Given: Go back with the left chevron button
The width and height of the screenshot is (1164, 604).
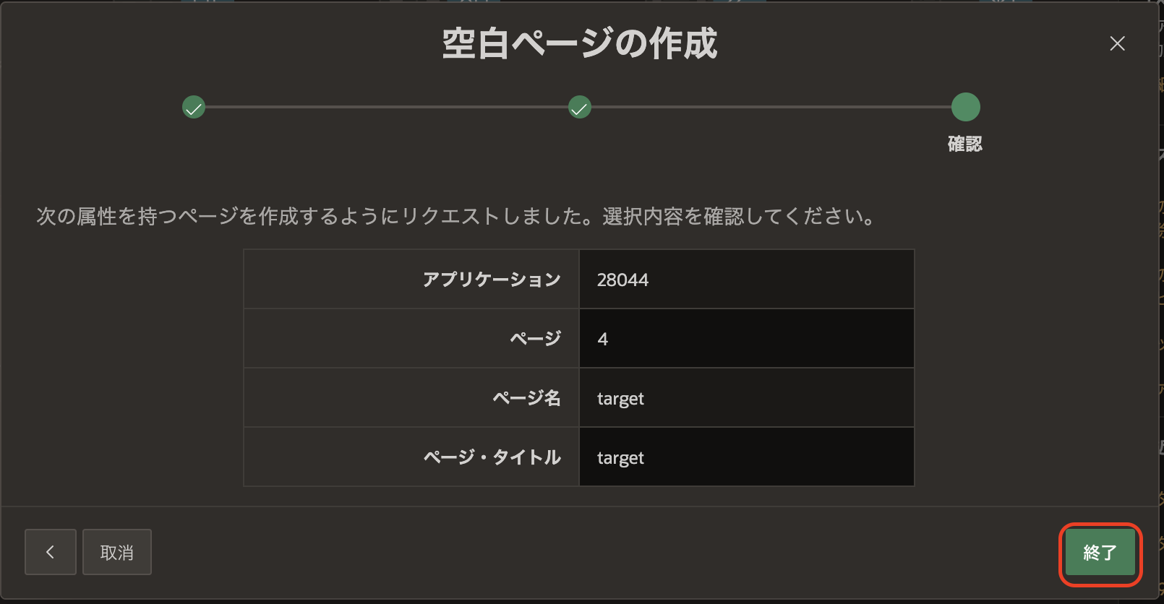Looking at the screenshot, I should (x=51, y=553).
